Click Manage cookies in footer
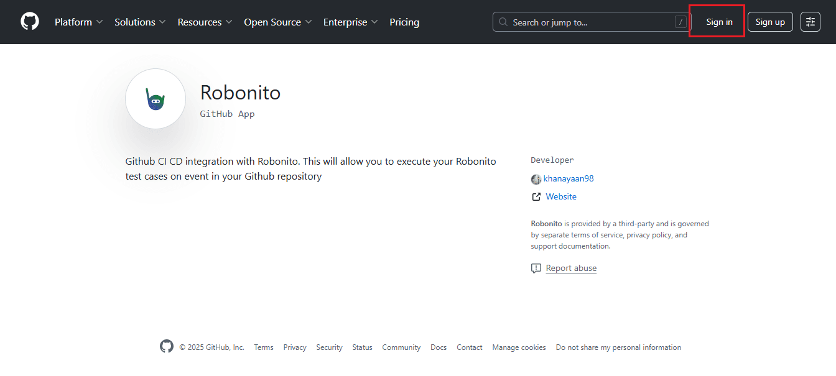This screenshot has width=836, height=376. [519, 347]
